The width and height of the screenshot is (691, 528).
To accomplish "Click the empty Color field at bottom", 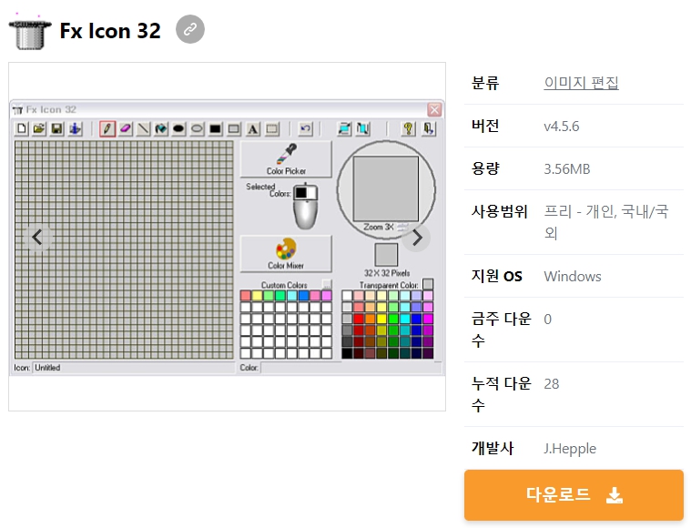I will [x=351, y=368].
